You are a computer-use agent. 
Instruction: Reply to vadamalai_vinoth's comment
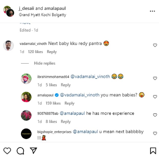[52, 52]
